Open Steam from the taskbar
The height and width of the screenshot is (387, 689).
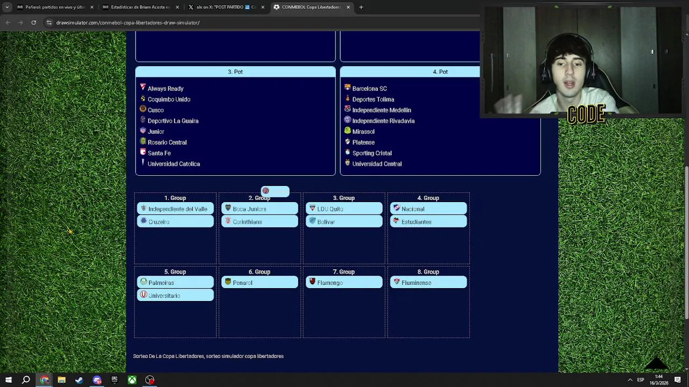pyautogui.click(x=79, y=380)
